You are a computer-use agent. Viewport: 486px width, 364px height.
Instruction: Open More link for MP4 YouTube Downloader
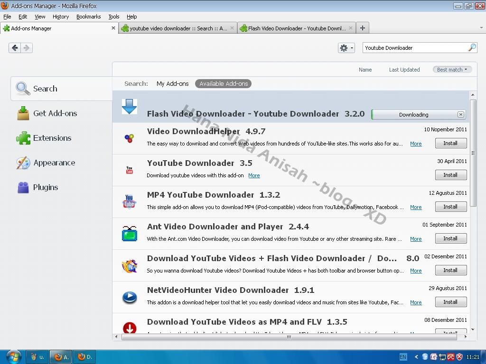coord(416,207)
